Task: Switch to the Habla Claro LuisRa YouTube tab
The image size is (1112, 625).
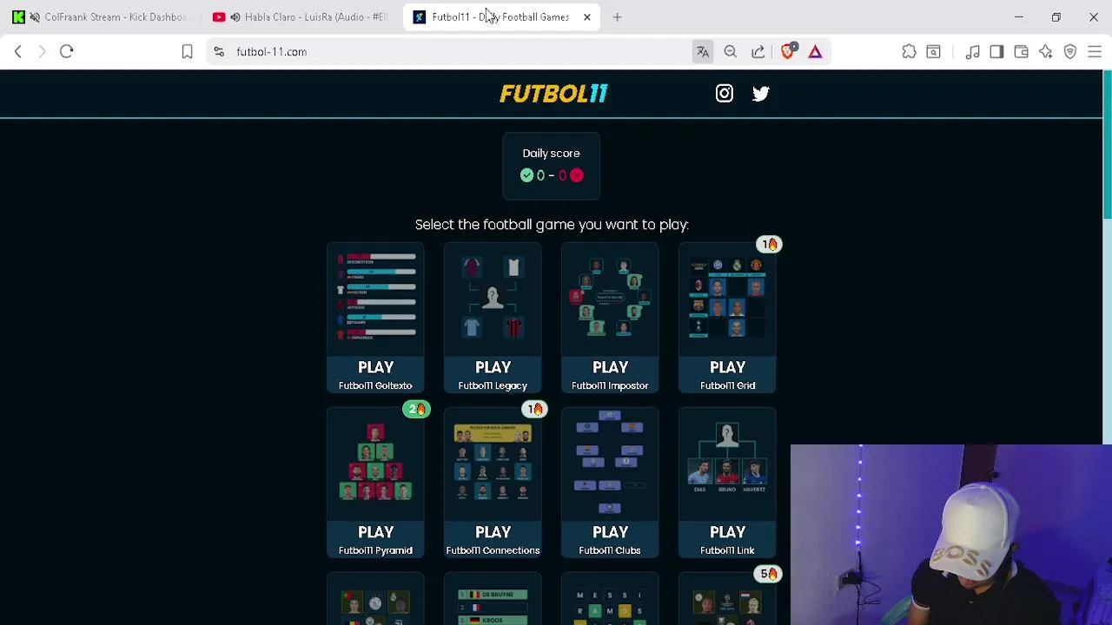Action: coord(302,17)
